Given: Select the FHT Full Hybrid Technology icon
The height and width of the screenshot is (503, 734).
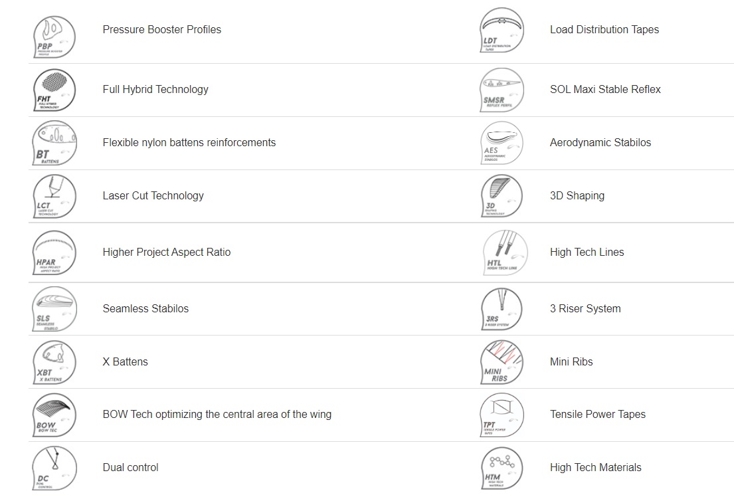Looking at the screenshot, I should click(54, 90).
